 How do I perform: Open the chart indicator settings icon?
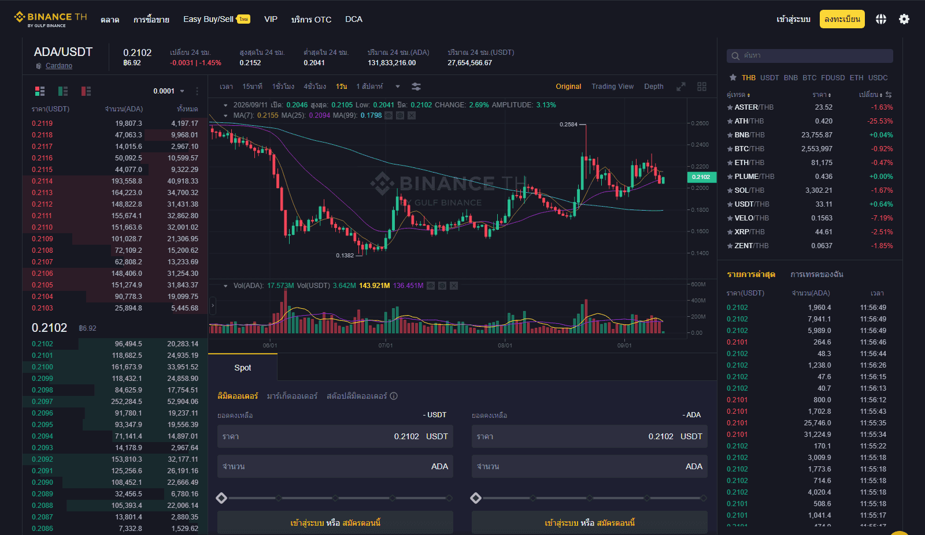pyautogui.click(x=416, y=87)
